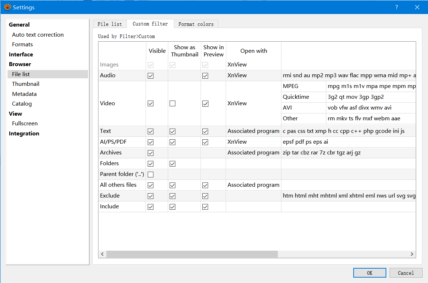Image resolution: width=428 pixels, height=283 pixels.
Task: Click the XnView icon in title bar
Action: coord(7,7)
